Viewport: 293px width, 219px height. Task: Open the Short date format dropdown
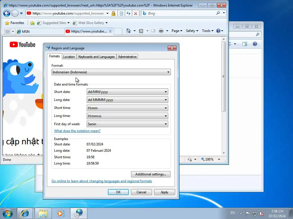pyautogui.click(x=127, y=92)
